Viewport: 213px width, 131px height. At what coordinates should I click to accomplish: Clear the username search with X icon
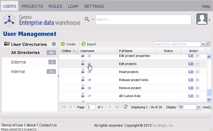tap(203, 44)
